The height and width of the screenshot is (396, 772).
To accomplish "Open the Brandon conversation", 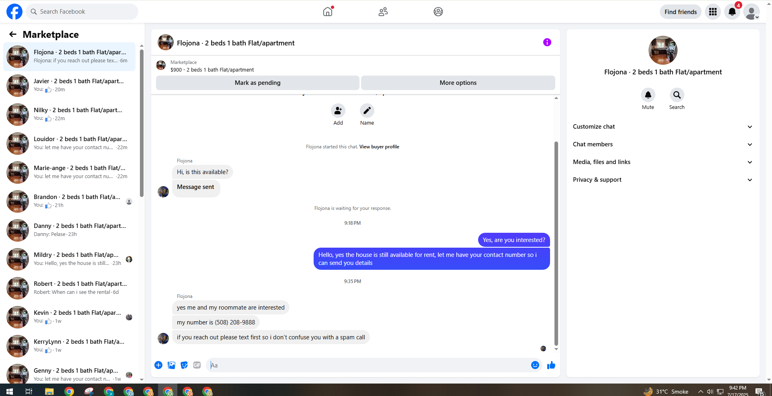I will 69,201.
